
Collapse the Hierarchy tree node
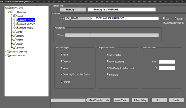[x=9, y=12]
